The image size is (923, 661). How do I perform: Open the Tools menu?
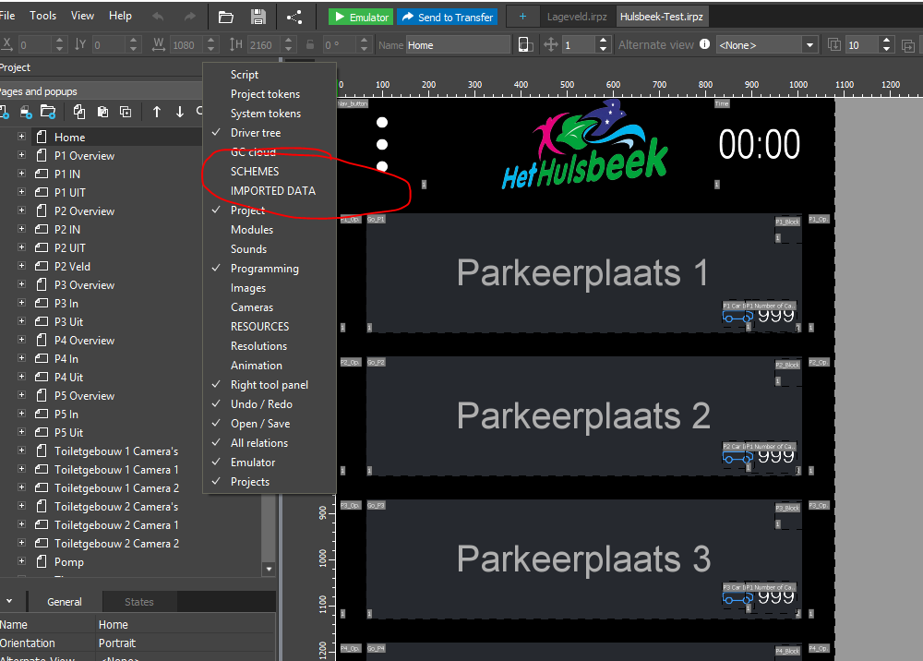pos(43,16)
